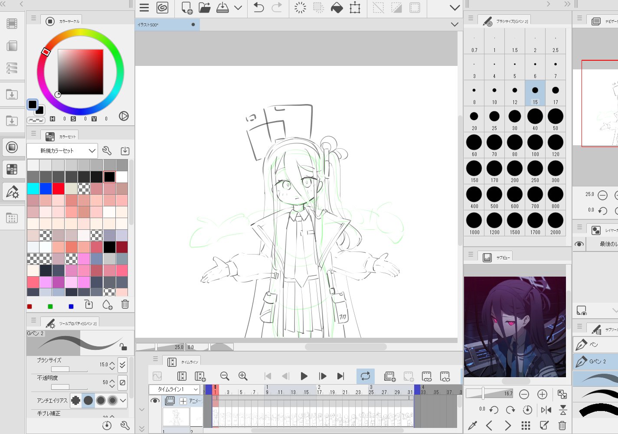618x434 pixels.
Task: Click the timeline zoom out magnifier
Action: point(224,376)
